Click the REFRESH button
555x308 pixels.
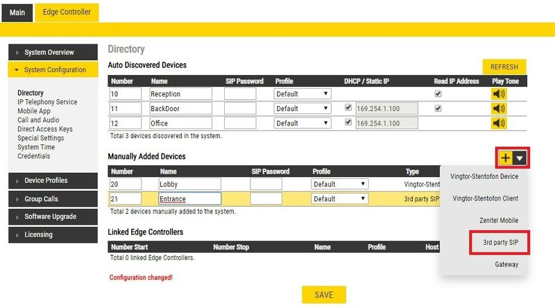click(x=504, y=67)
